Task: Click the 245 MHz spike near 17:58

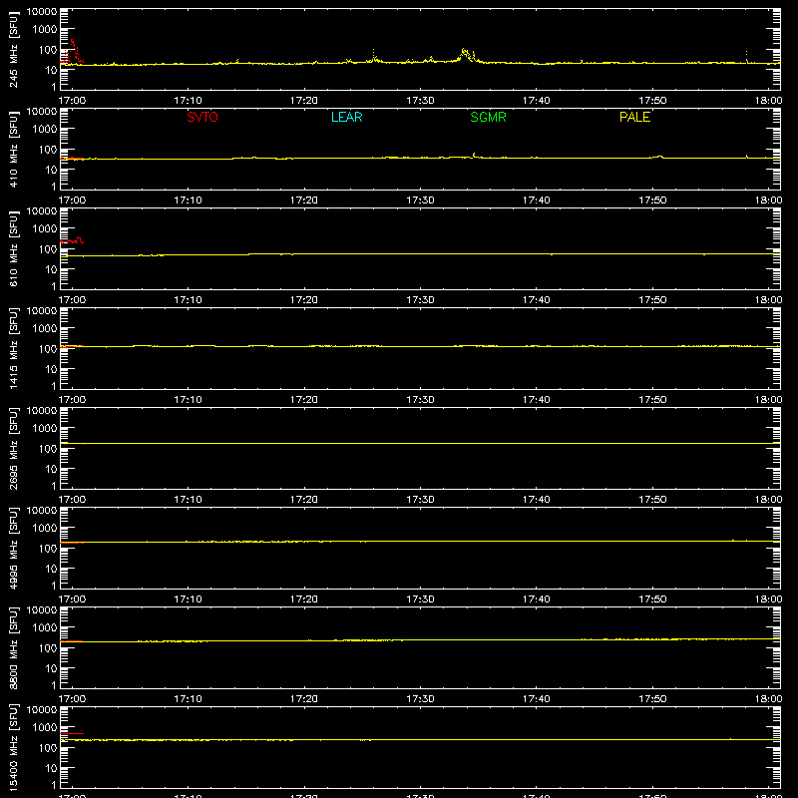Action: pyautogui.click(x=746, y=57)
